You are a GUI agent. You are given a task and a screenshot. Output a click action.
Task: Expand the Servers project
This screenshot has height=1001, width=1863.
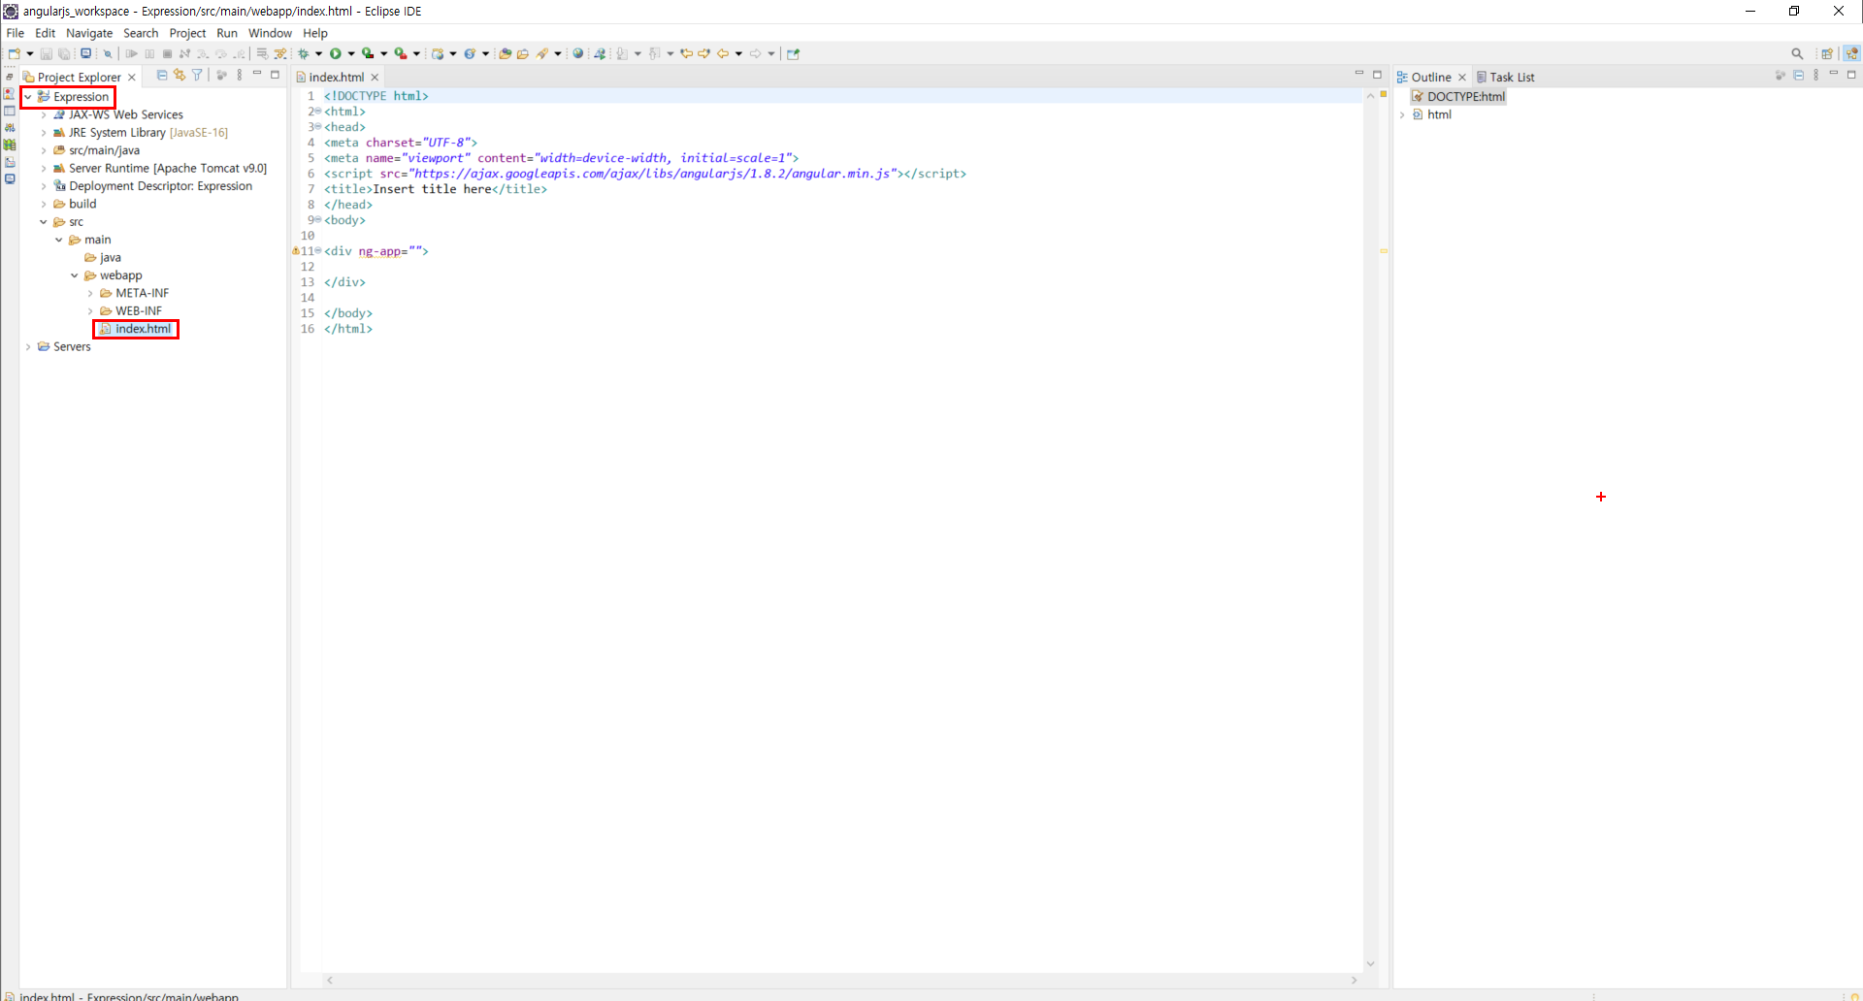tap(28, 347)
